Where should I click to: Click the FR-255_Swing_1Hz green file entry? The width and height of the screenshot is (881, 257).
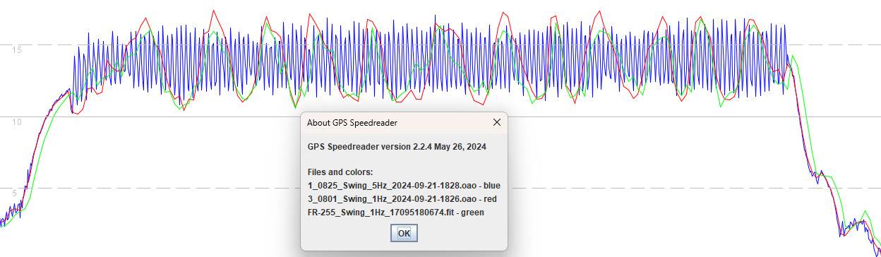(x=396, y=212)
